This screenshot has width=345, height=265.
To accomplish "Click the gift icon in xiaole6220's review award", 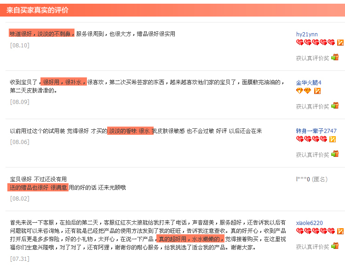I will coord(335,246).
